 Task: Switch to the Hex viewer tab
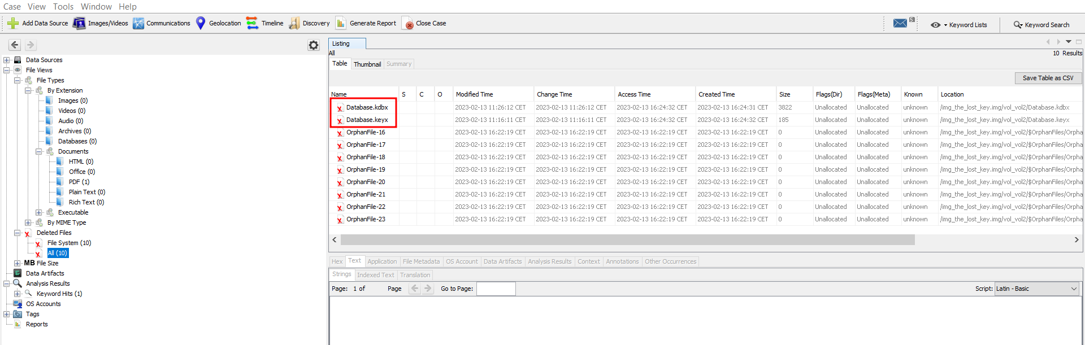[337, 261]
